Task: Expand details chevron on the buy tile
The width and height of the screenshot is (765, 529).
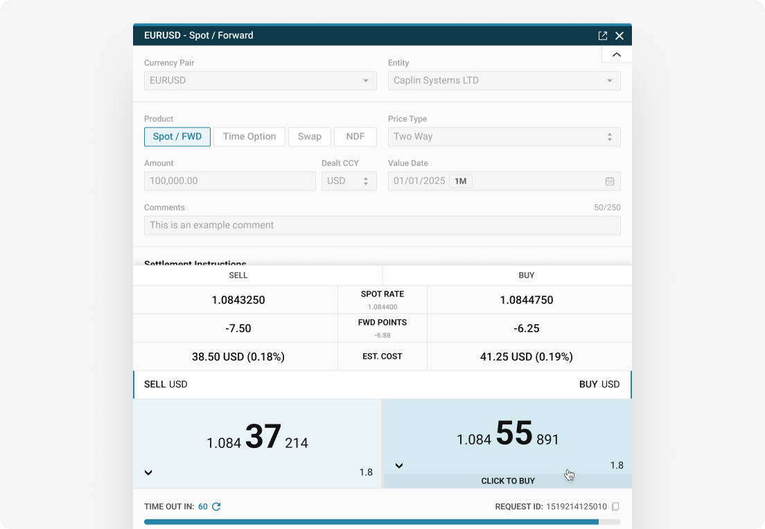Action: click(x=399, y=465)
